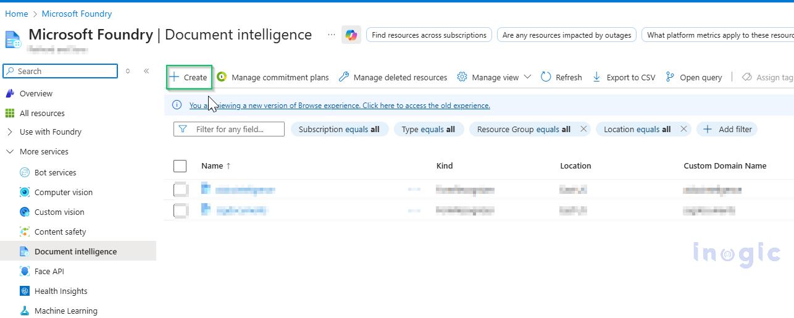Focus the sidebar Search box
This screenshot has width=794, height=318.
tap(61, 71)
